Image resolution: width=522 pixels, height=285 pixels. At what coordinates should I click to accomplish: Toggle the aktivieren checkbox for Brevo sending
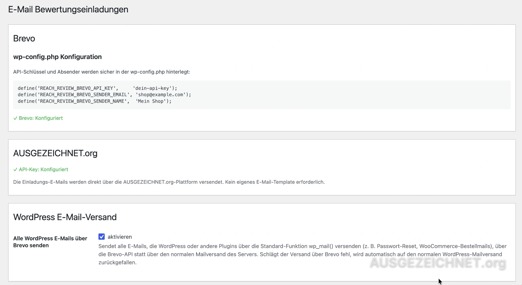click(101, 237)
